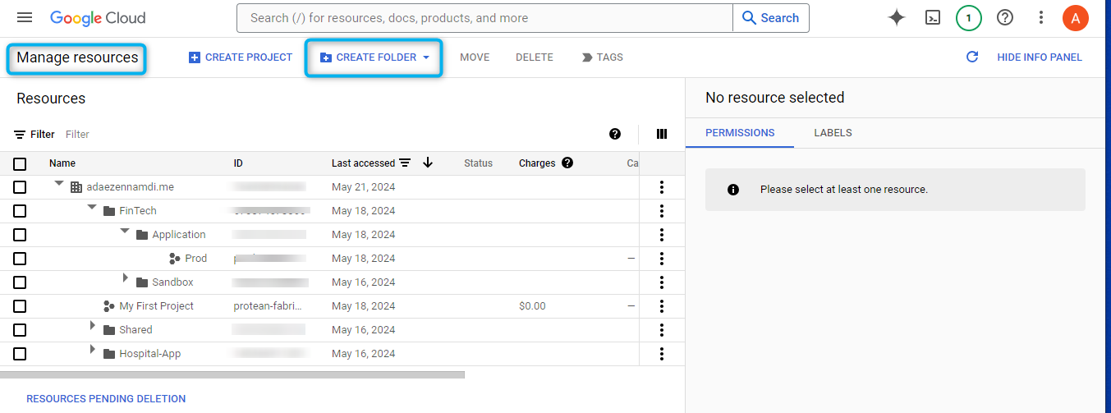The width and height of the screenshot is (1111, 413).
Task: Select the Permissions tab
Action: pyautogui.click(x=740, y=133)
